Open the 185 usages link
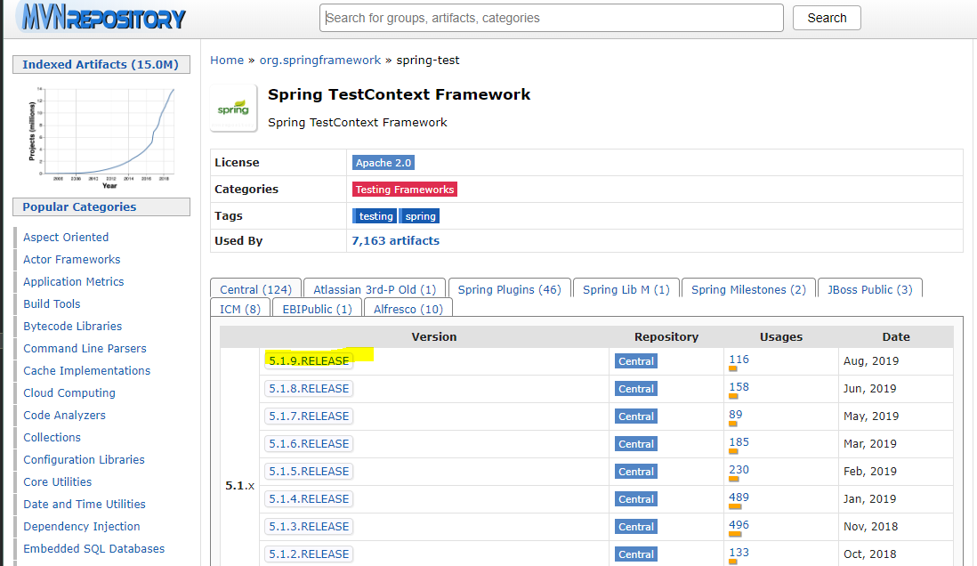This screenshot has height=566, width=977. 739,442
